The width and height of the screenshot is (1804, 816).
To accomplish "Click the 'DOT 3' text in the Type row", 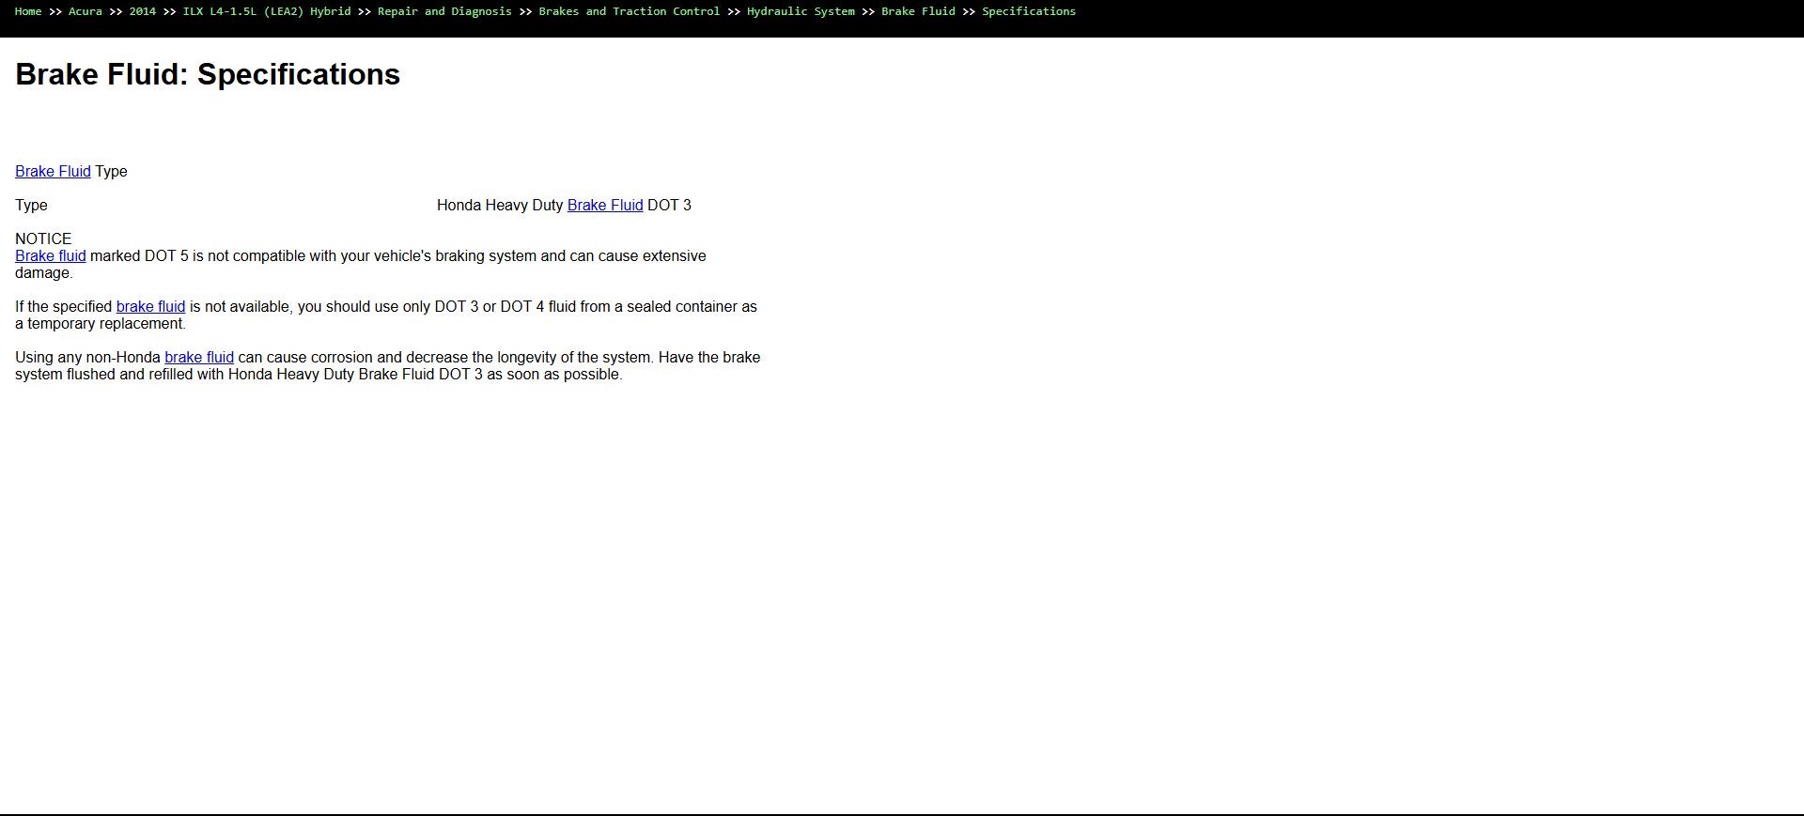I will pyautogui.click(x=669, y=206).
